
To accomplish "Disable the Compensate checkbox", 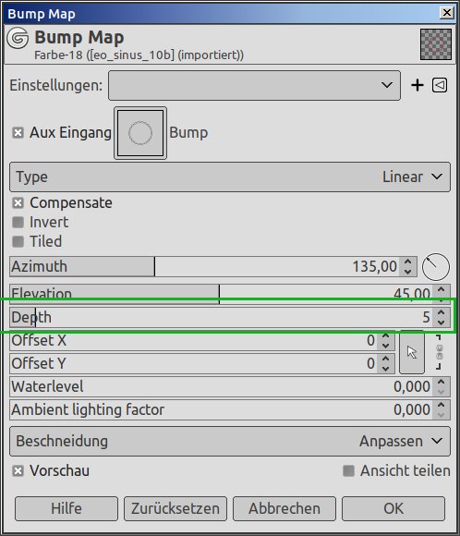I will coord(18,203).
